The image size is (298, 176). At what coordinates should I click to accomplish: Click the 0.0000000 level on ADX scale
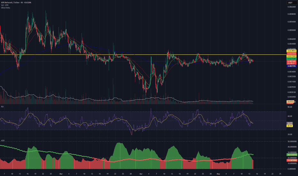pos(292,169)
